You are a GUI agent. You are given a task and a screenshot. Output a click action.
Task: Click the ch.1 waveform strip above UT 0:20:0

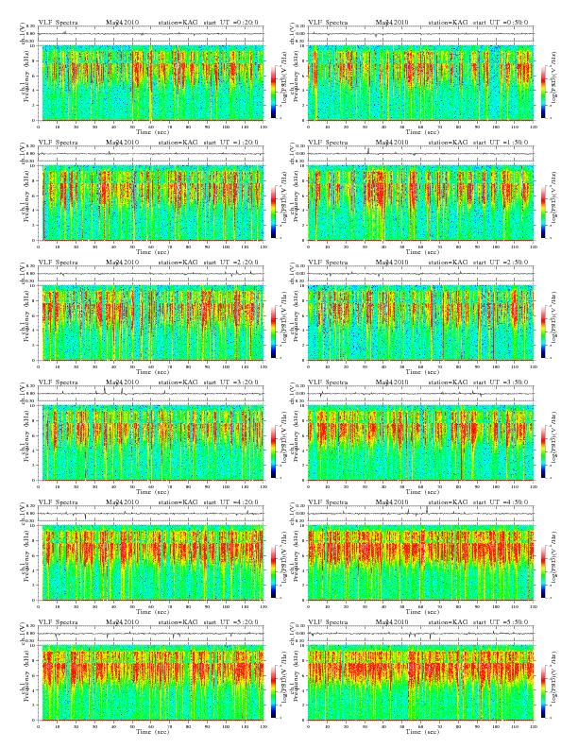click(x=151, y=34)
